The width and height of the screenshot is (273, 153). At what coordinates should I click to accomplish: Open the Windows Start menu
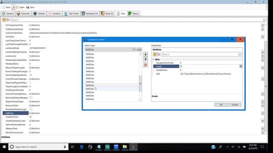click(x=4, y=147)
